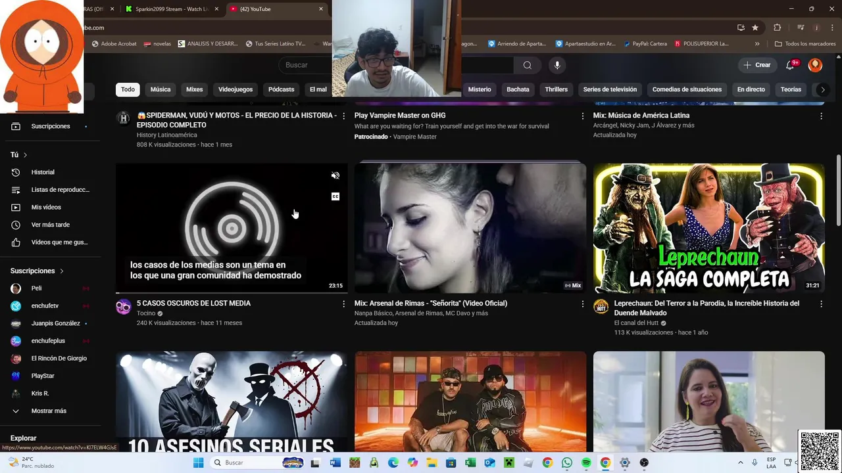This screenshot has height=473, width=842.
Task: Select the Bachata filter chip
Action: coord(518,89)
